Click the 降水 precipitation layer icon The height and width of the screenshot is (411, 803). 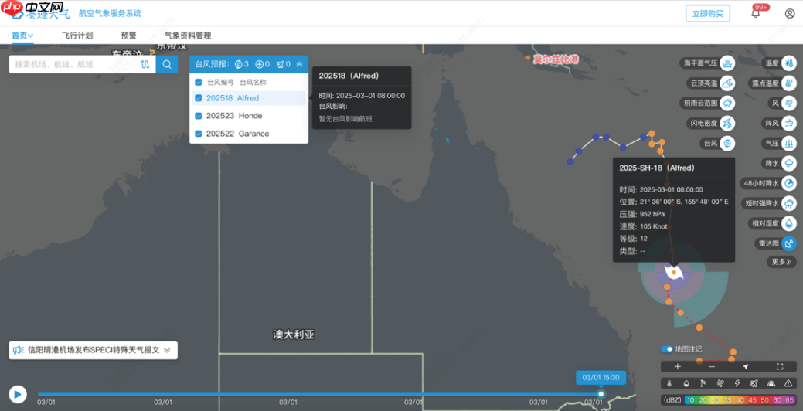coord(789,164)
